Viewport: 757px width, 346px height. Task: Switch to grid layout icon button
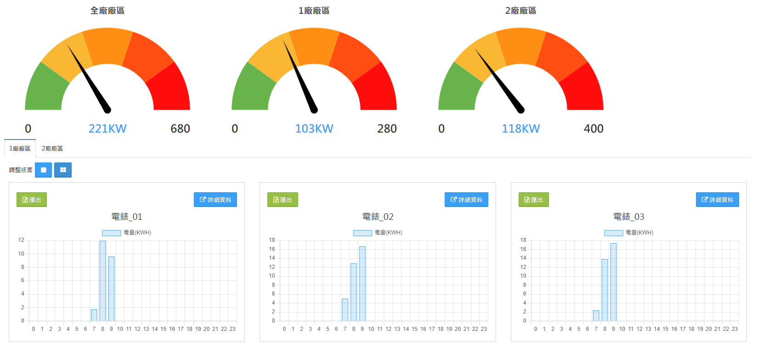[x=63, y=170]
